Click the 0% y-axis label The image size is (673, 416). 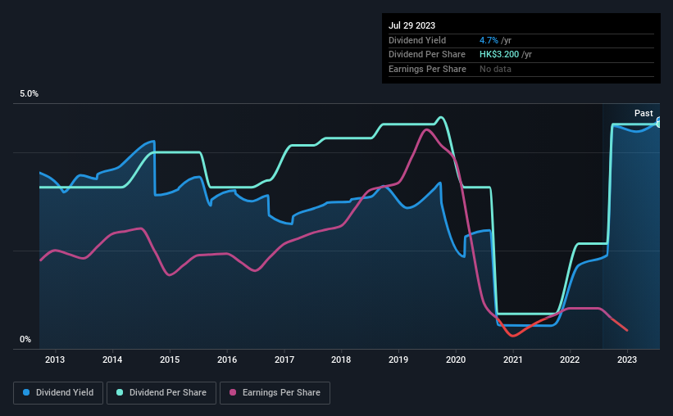(x=25, y=339)
